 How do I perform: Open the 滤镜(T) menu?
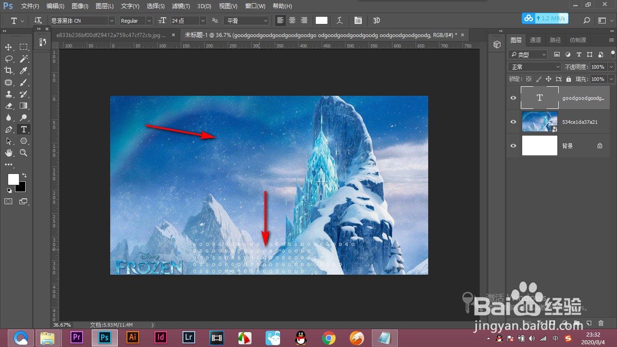coord(181,6)
